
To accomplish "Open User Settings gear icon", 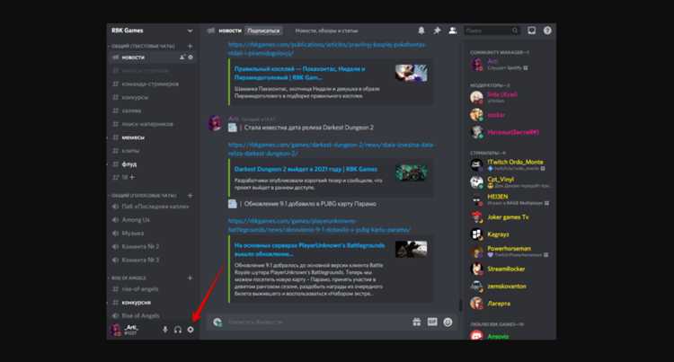I will (x=191, y=330).
